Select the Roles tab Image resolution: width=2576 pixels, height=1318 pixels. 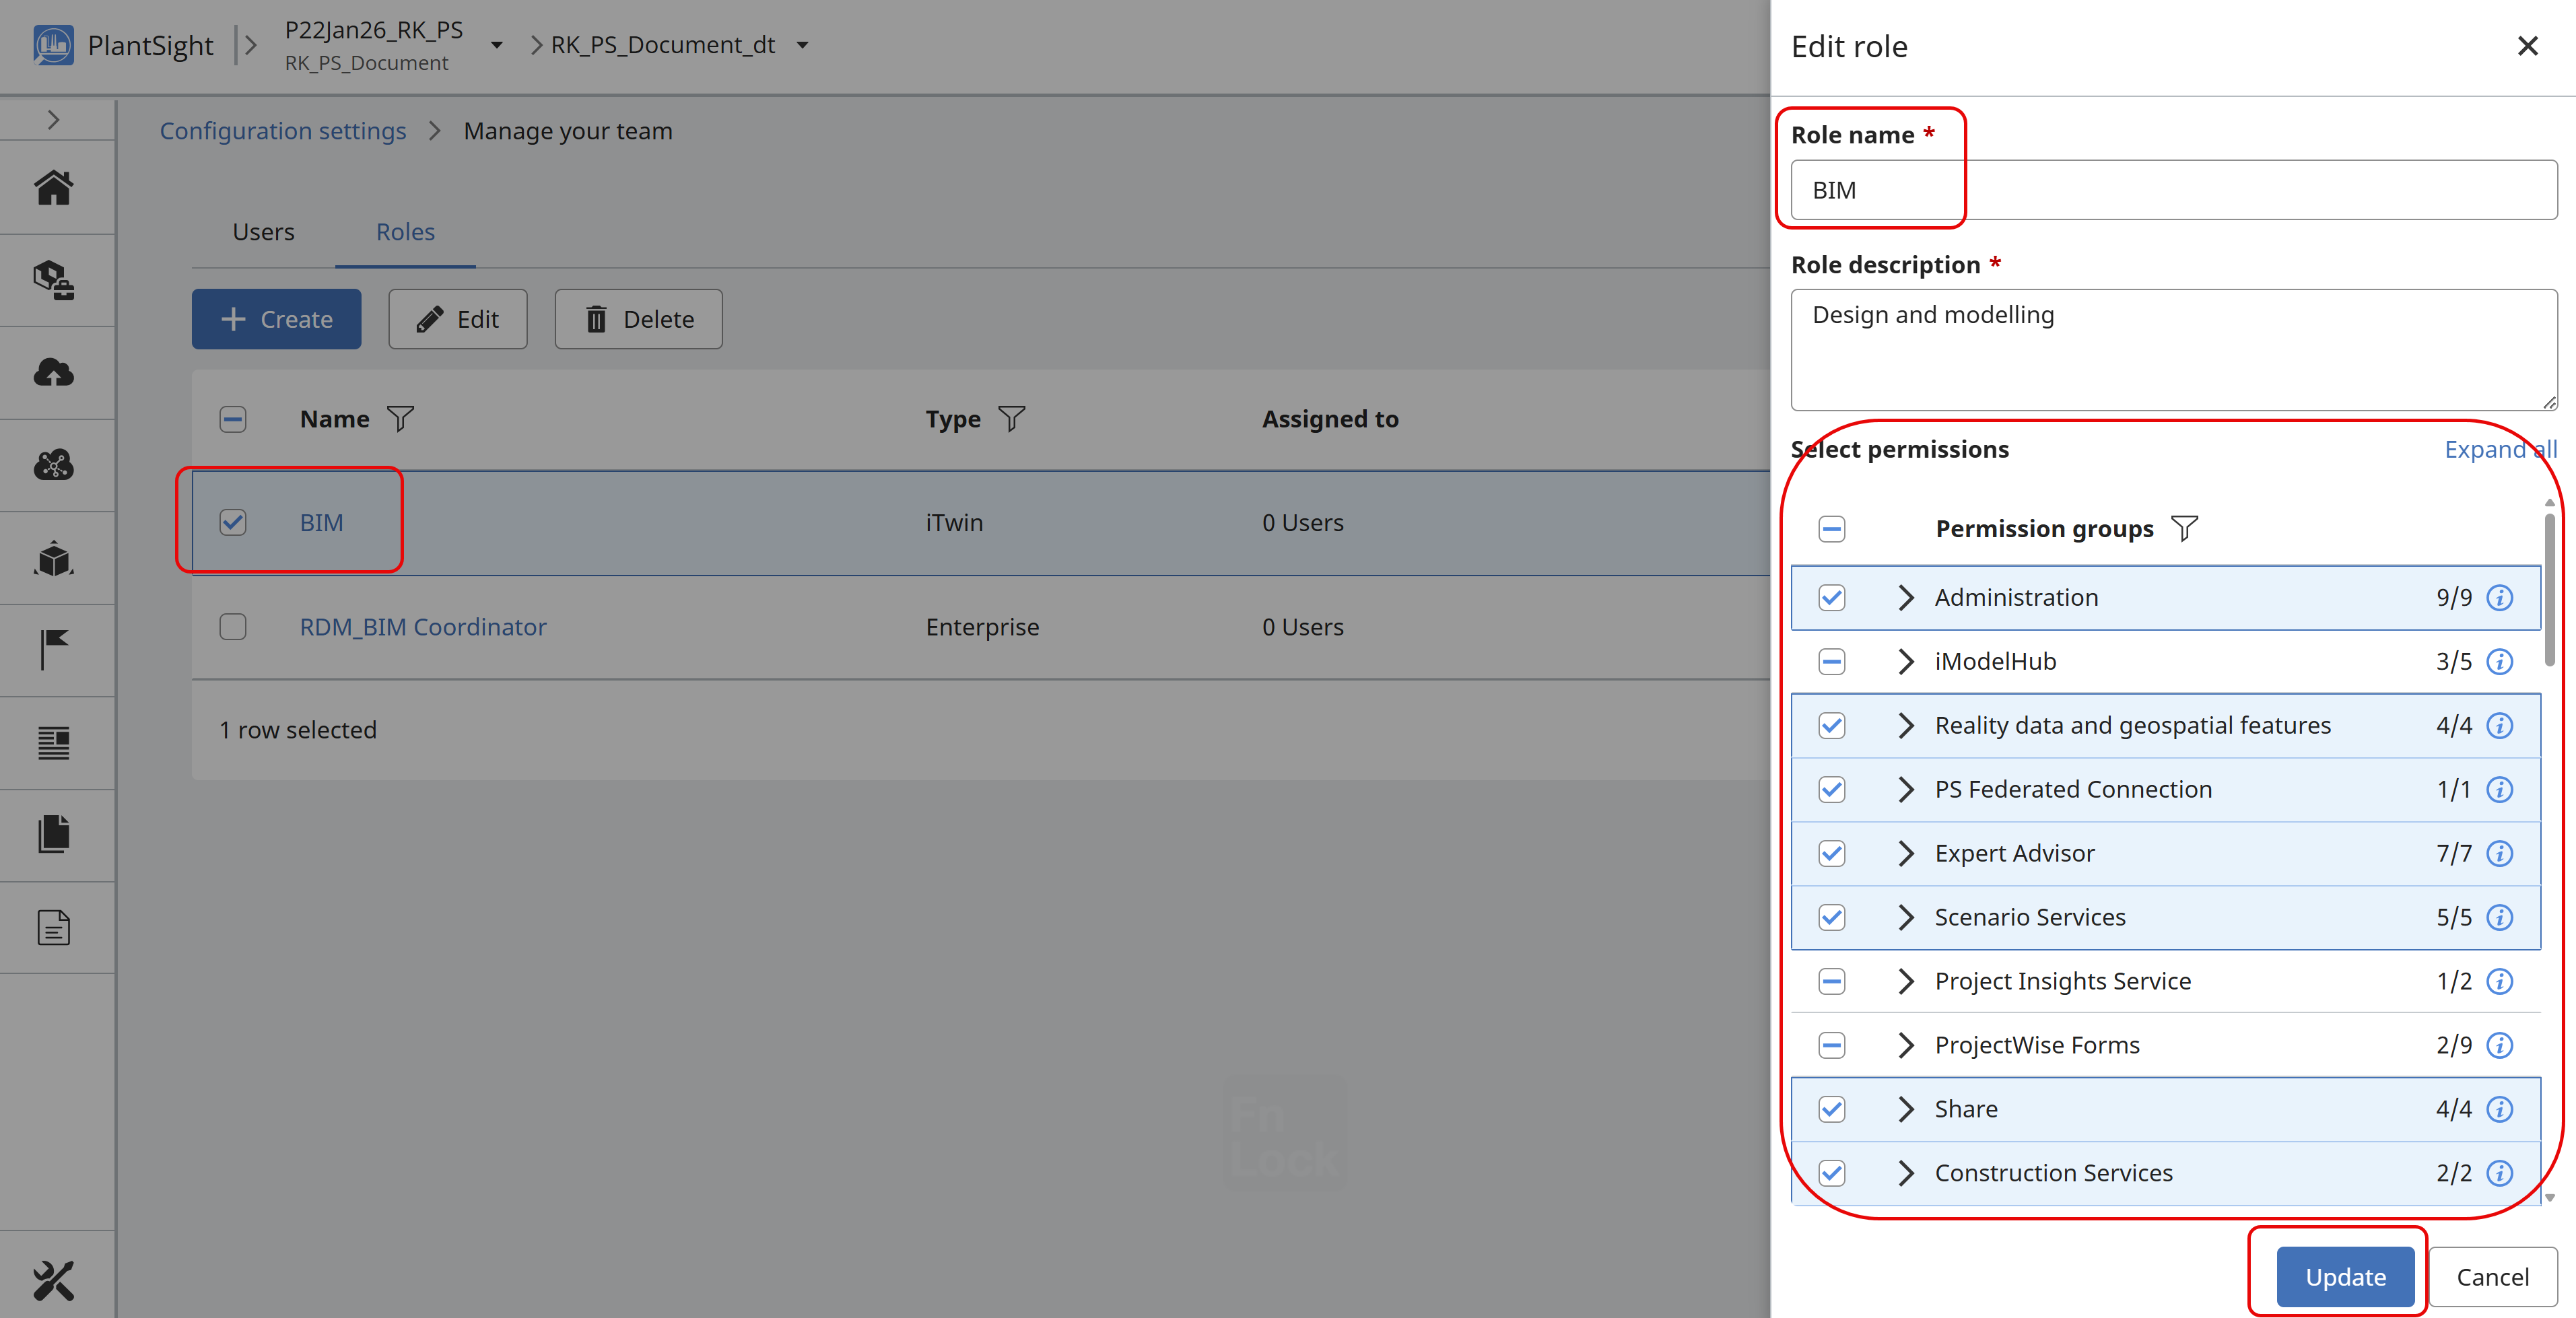(405, 232)
